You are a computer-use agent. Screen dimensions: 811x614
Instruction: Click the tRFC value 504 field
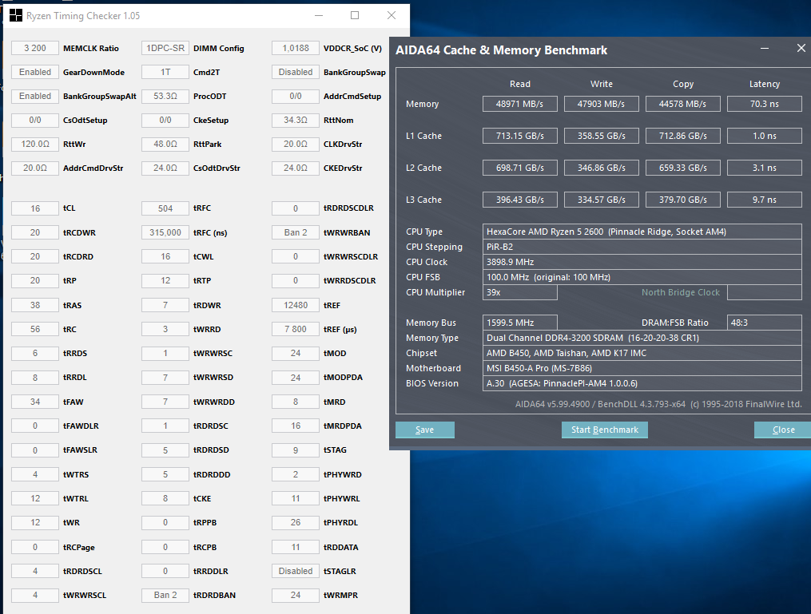click(165, 208)
